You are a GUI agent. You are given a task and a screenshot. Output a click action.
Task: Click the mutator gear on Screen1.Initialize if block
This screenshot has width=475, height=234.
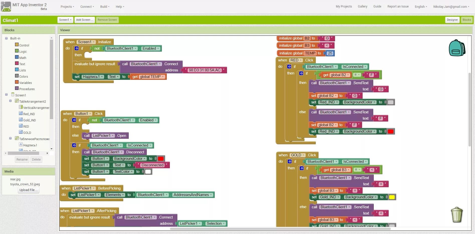pos(76,48)
